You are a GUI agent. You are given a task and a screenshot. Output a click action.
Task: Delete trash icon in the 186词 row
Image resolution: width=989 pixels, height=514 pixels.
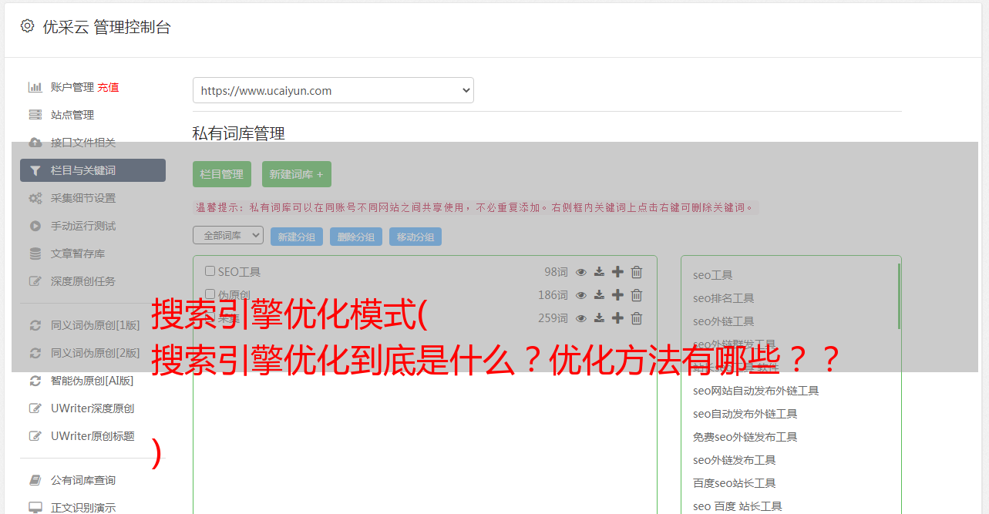pos(637,295)
